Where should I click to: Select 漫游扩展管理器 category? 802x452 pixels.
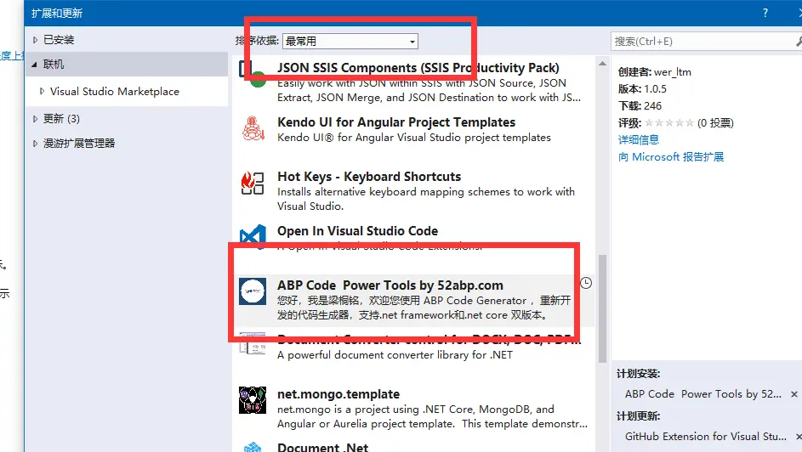pos(79,144)
